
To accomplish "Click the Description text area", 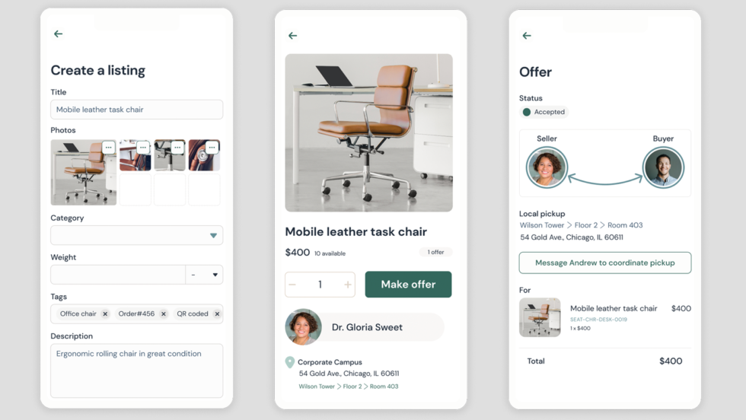I will (136, 371).
